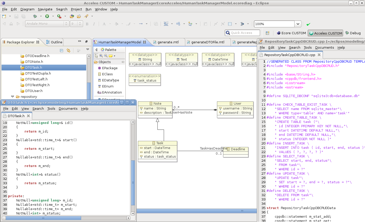The image size is (365, 222).
Task: Toggle the pin of the Objects palette drawer
Action: (123, 62)
